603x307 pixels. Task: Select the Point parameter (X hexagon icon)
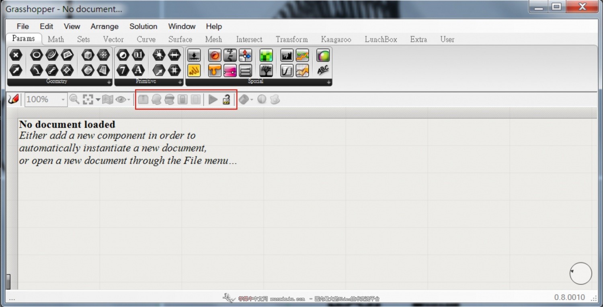tap(16, 55)
